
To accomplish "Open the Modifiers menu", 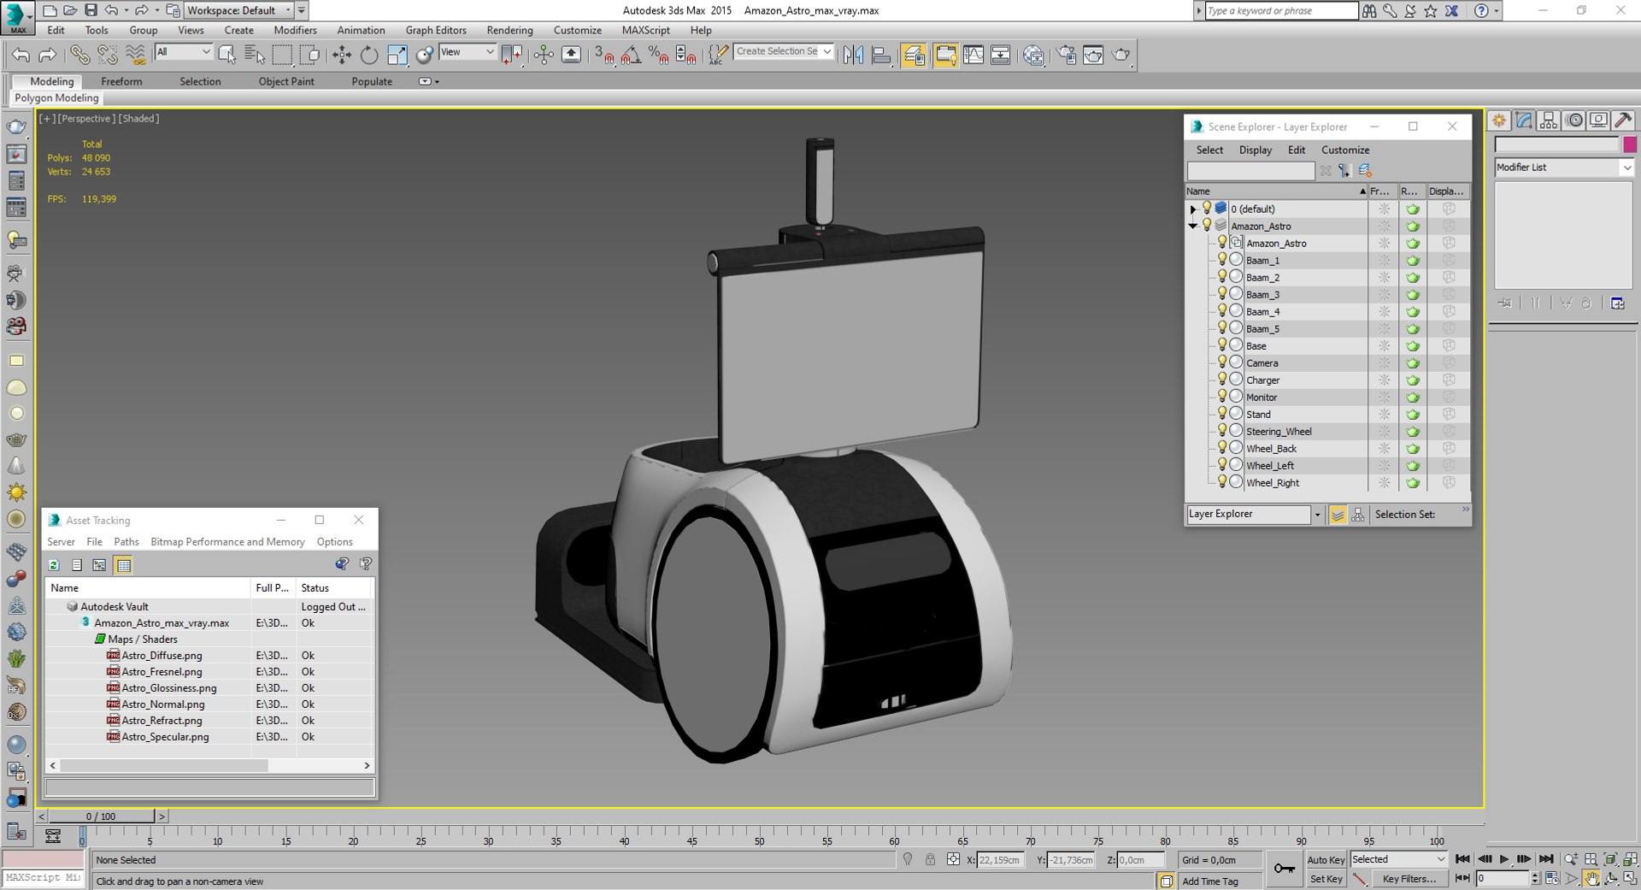I will point(295,30).
